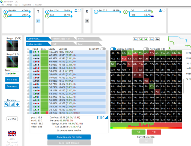Show bar graph icon beside summary
This screenshot has height=146, width=191.
pos(106,118)
